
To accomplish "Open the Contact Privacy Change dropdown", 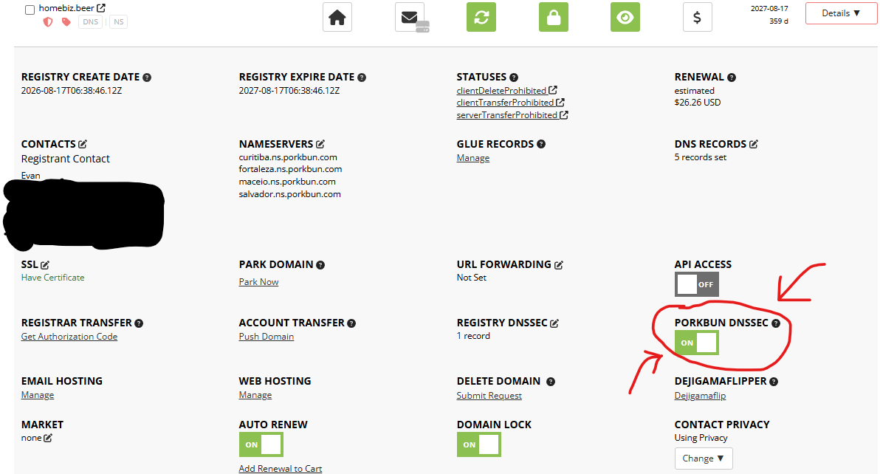I will [704, 458].
